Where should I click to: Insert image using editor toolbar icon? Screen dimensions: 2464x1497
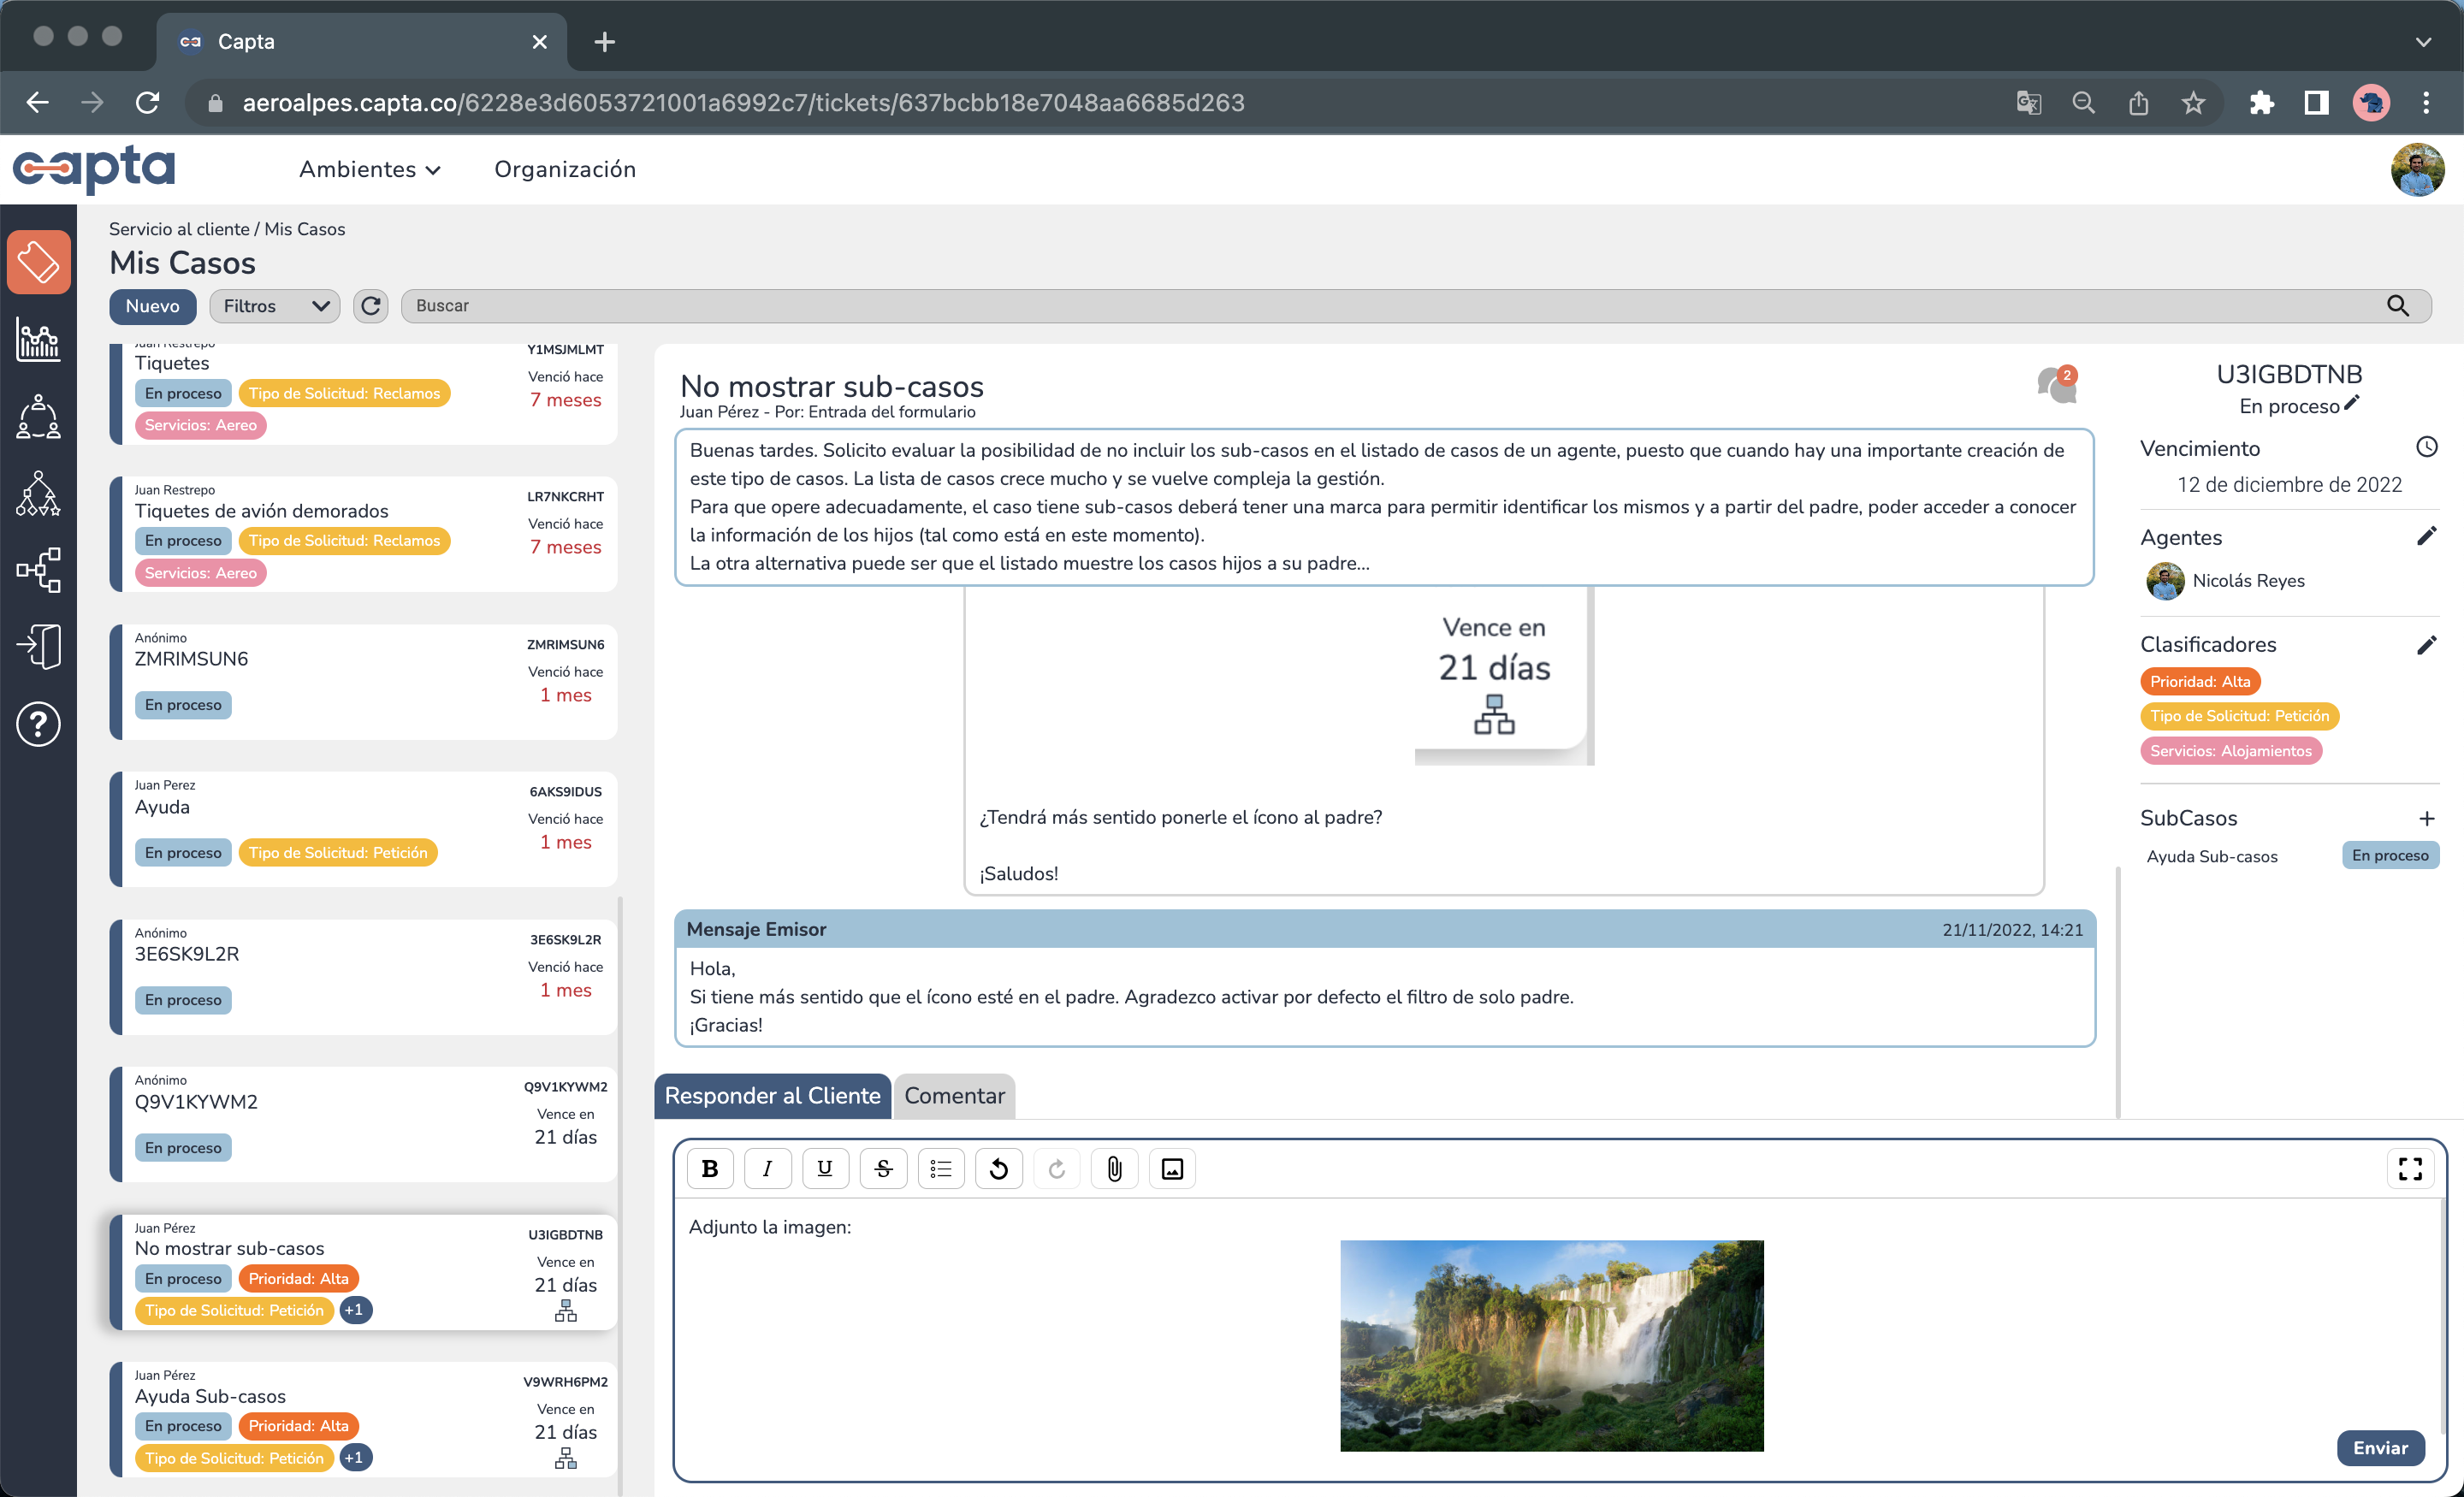[x=1172, y=1168]
